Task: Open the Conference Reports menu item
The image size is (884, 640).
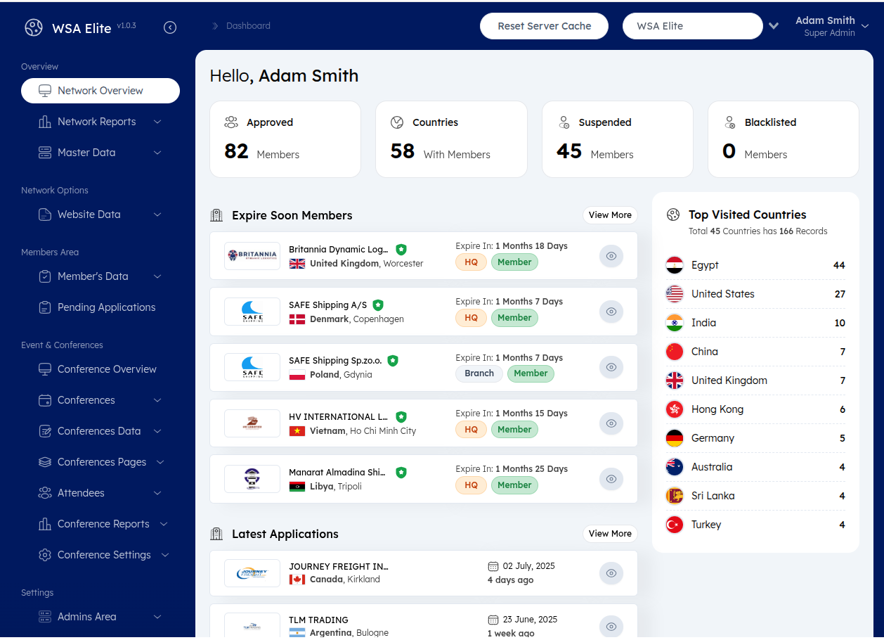Action: (100, 524)
